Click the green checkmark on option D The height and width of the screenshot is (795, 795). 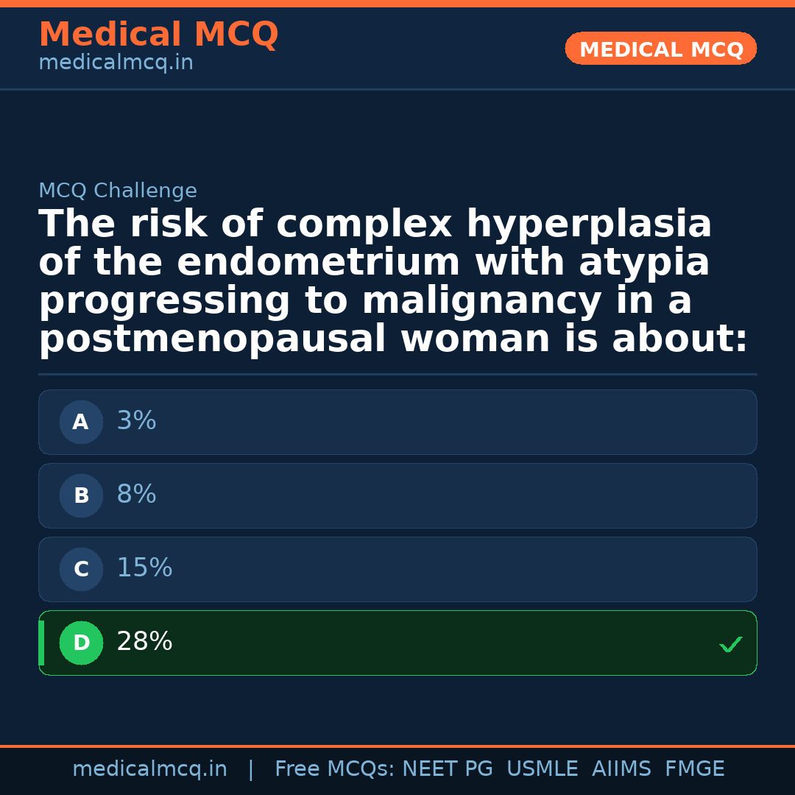730,645
